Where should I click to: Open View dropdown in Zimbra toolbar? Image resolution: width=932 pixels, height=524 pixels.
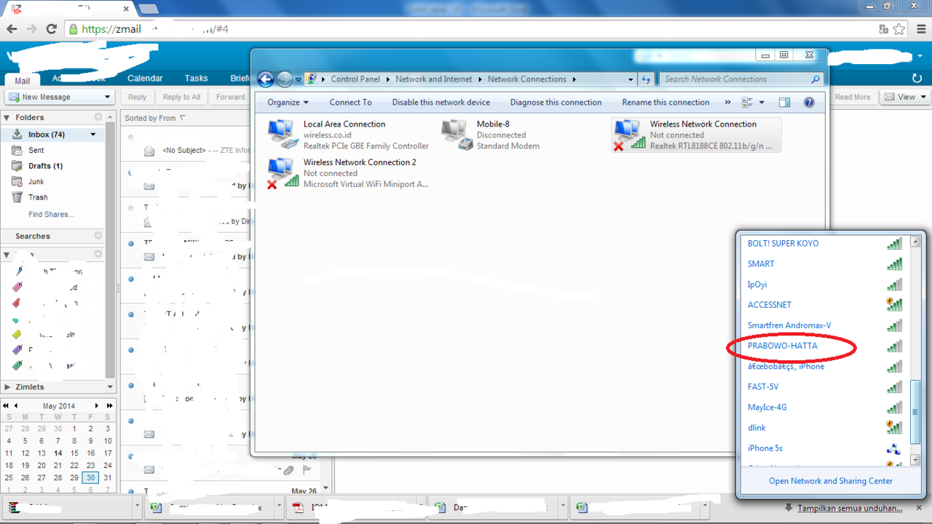coord(905,97)
